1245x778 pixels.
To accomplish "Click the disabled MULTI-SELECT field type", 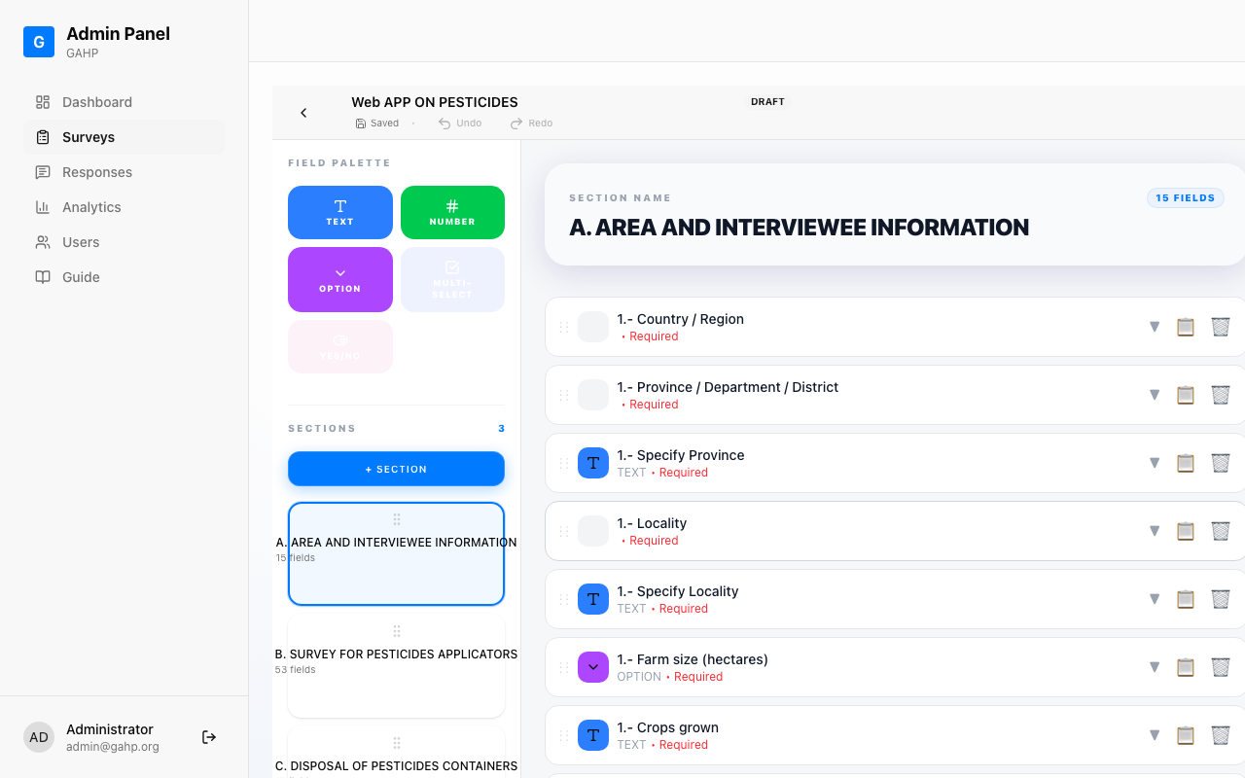I will pos(452,279).
